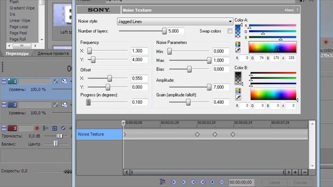Image resolution: width=333 pixels, height=187 pixels.
Task: Create a new keyframe with the plus diamond
Action: pyautogui.click(x=212, y=182)
